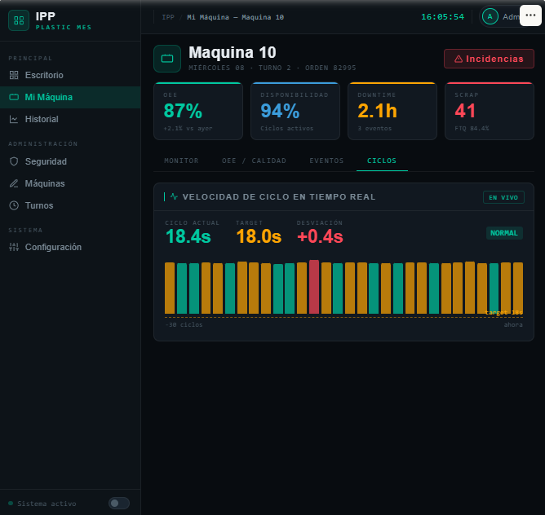Image resolution: width=545 pixels, height=515 pixels.
Task: Click the EN VIVO live badge
Action: tap(503, 197)
